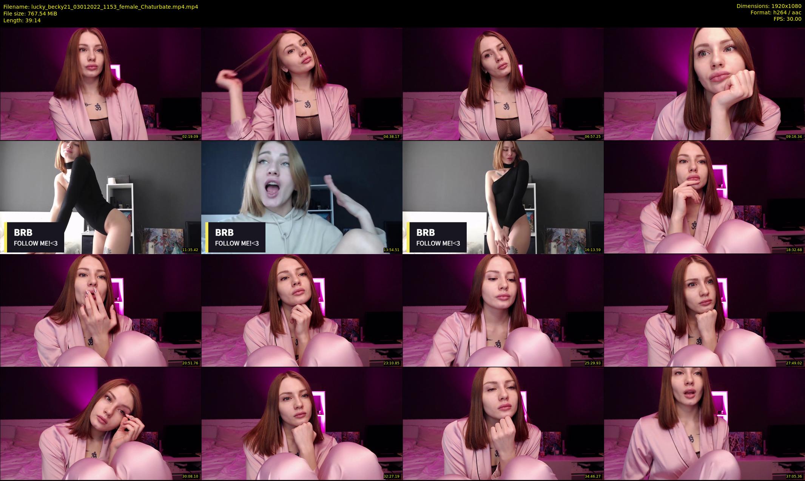This screenshot has height=481, width=805.
Task: Select the thumbnail marked 18:32.68
Action: tap(704, 197)
